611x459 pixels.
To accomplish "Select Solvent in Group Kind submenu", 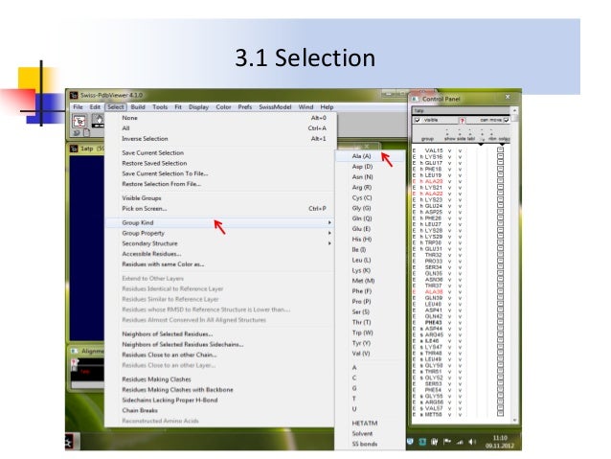I will coord(371,434).
